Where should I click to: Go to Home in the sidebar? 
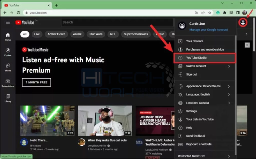click(8, 37)
